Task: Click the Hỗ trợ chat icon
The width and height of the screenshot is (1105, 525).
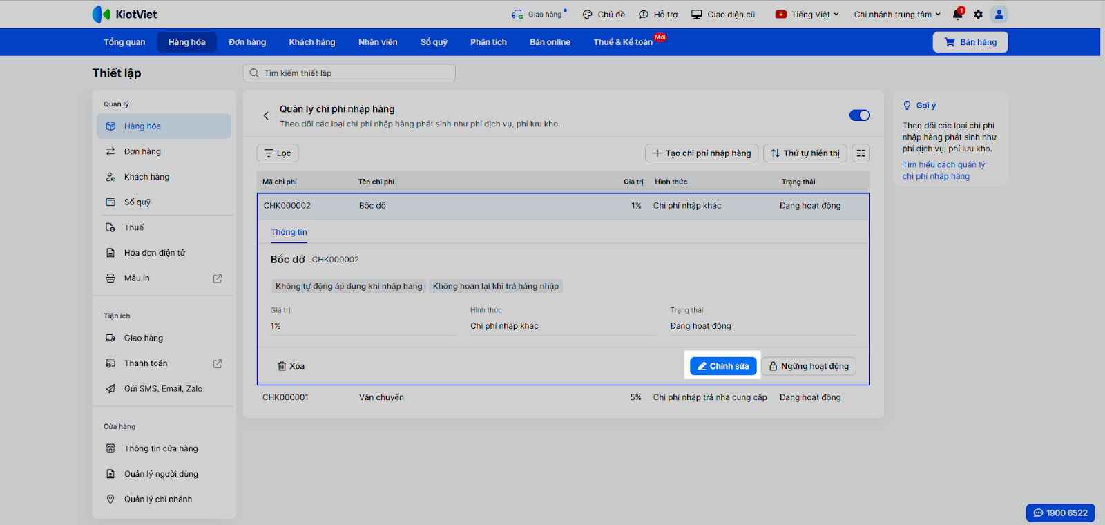Action: [x=644, y=14]
